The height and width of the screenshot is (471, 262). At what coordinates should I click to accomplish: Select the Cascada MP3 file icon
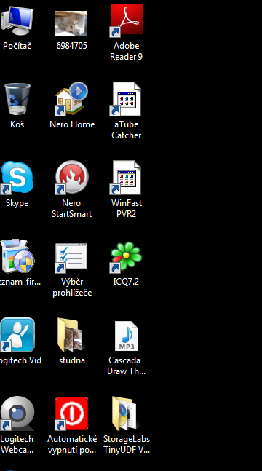126,336
